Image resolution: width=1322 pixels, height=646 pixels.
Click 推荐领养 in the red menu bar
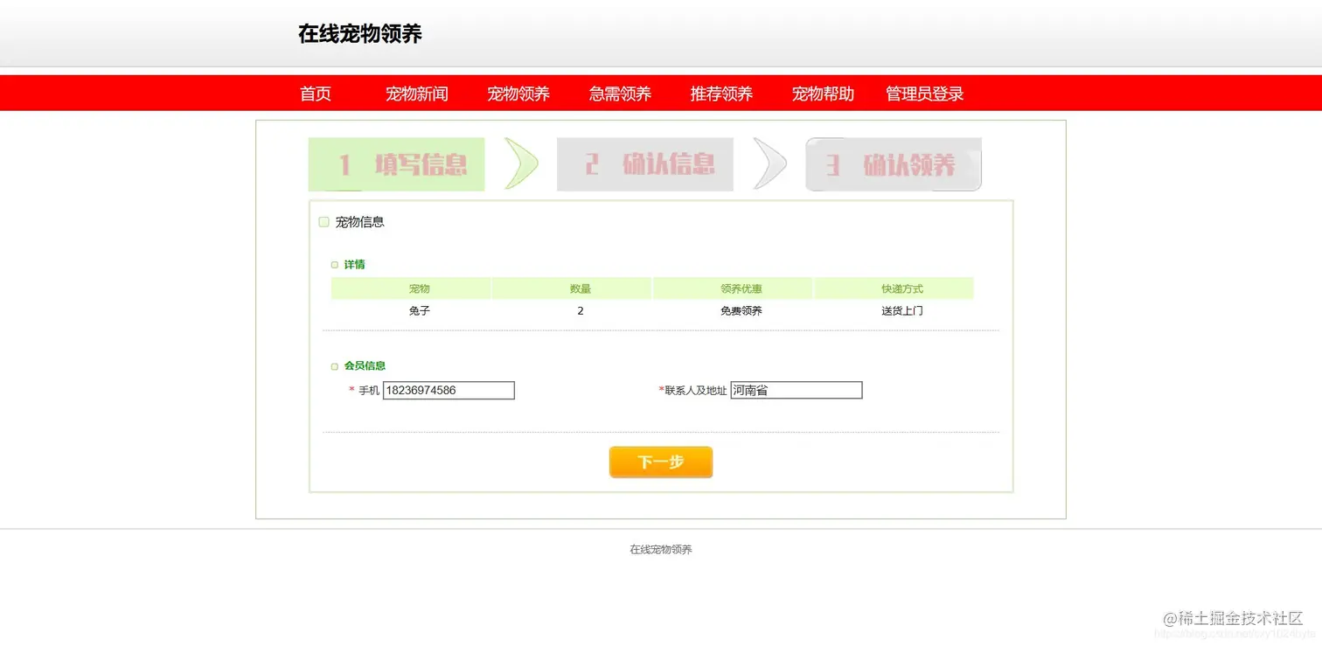721,94
